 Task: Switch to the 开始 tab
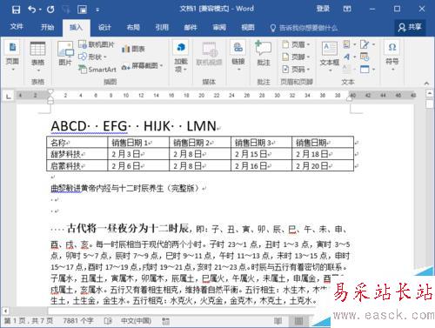click(47, 28)
